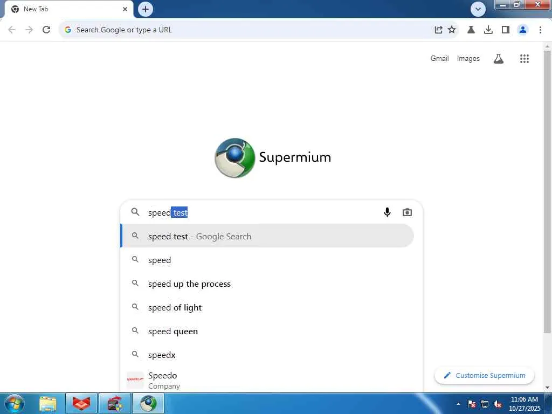Switch to Supermium taskbar button
The width and height of the screenshot is (552, 414).
tap(148, 403)
